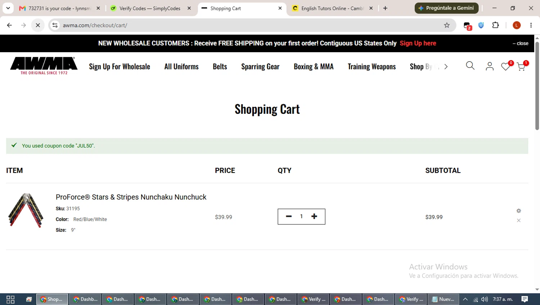The image size is (540, 305).
Task: Close the Shopping Cart browser tab
Action: 280,8
